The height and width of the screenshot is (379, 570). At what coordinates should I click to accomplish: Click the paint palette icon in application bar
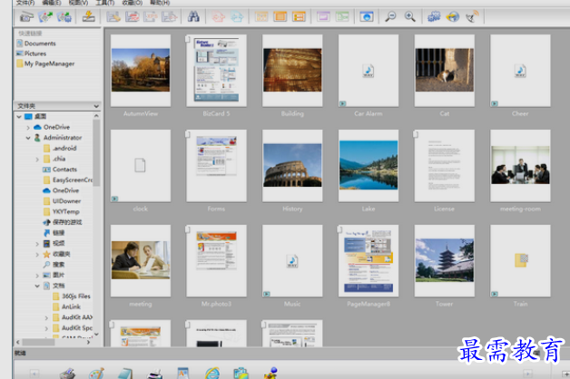96,374
